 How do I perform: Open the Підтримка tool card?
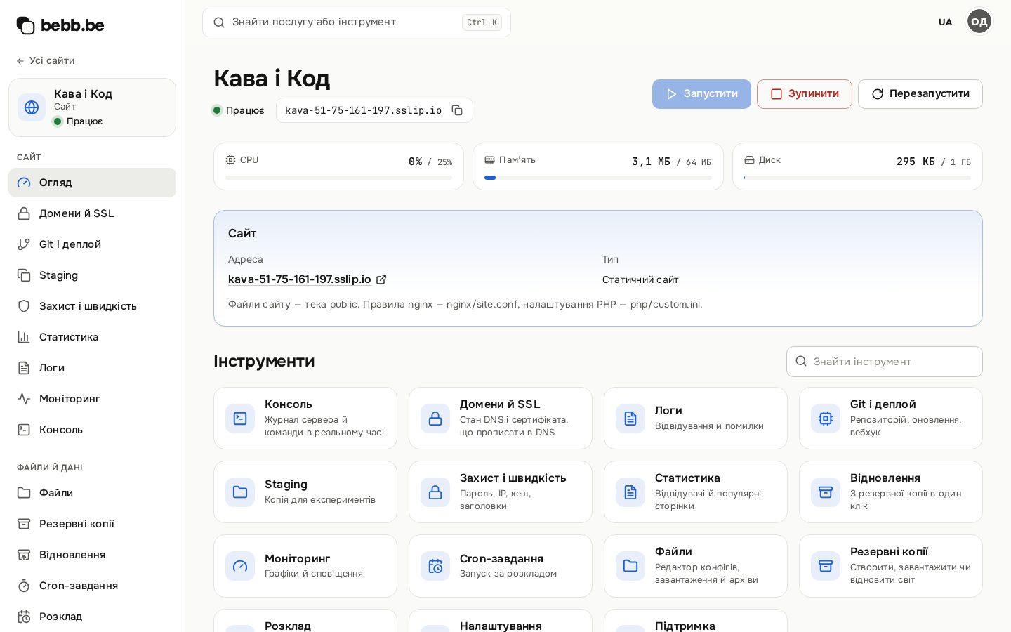[x=696, y=621]
